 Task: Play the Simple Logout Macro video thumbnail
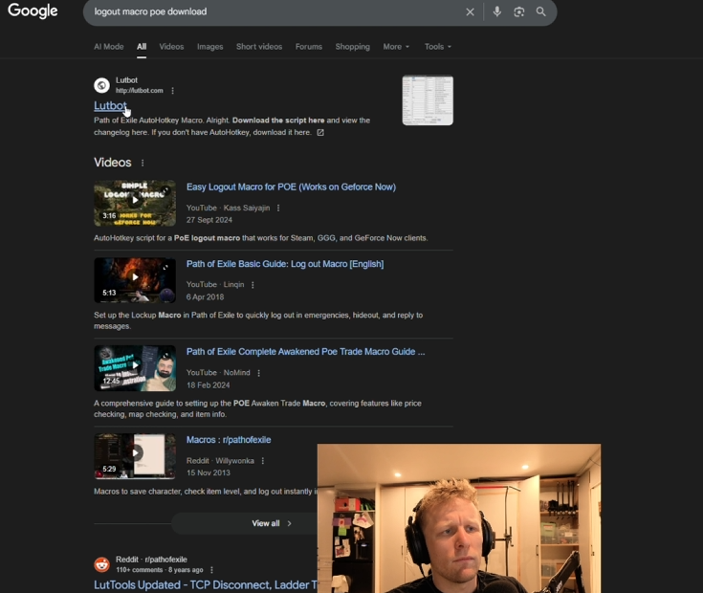pyautogui.click(x=135, y=203)
